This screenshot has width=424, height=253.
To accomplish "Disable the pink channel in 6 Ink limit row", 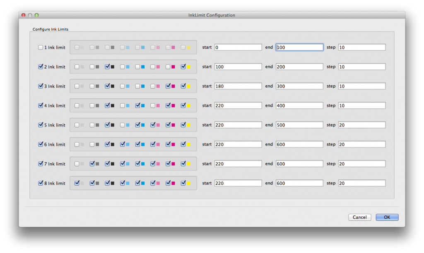I will (152, 144).
